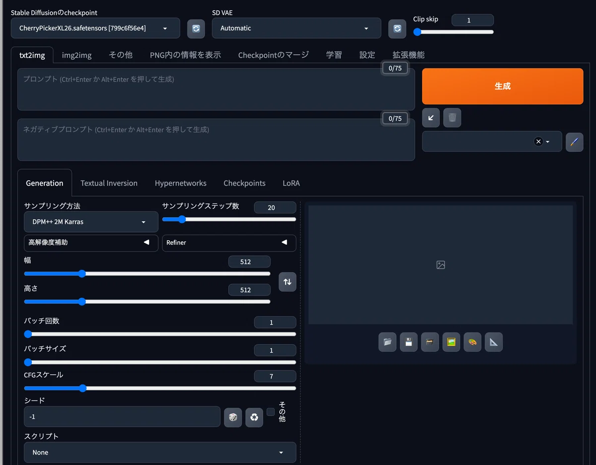
Task: Open the Stable Diffusion checkpoint dropdown
Action: coord(95,28)
